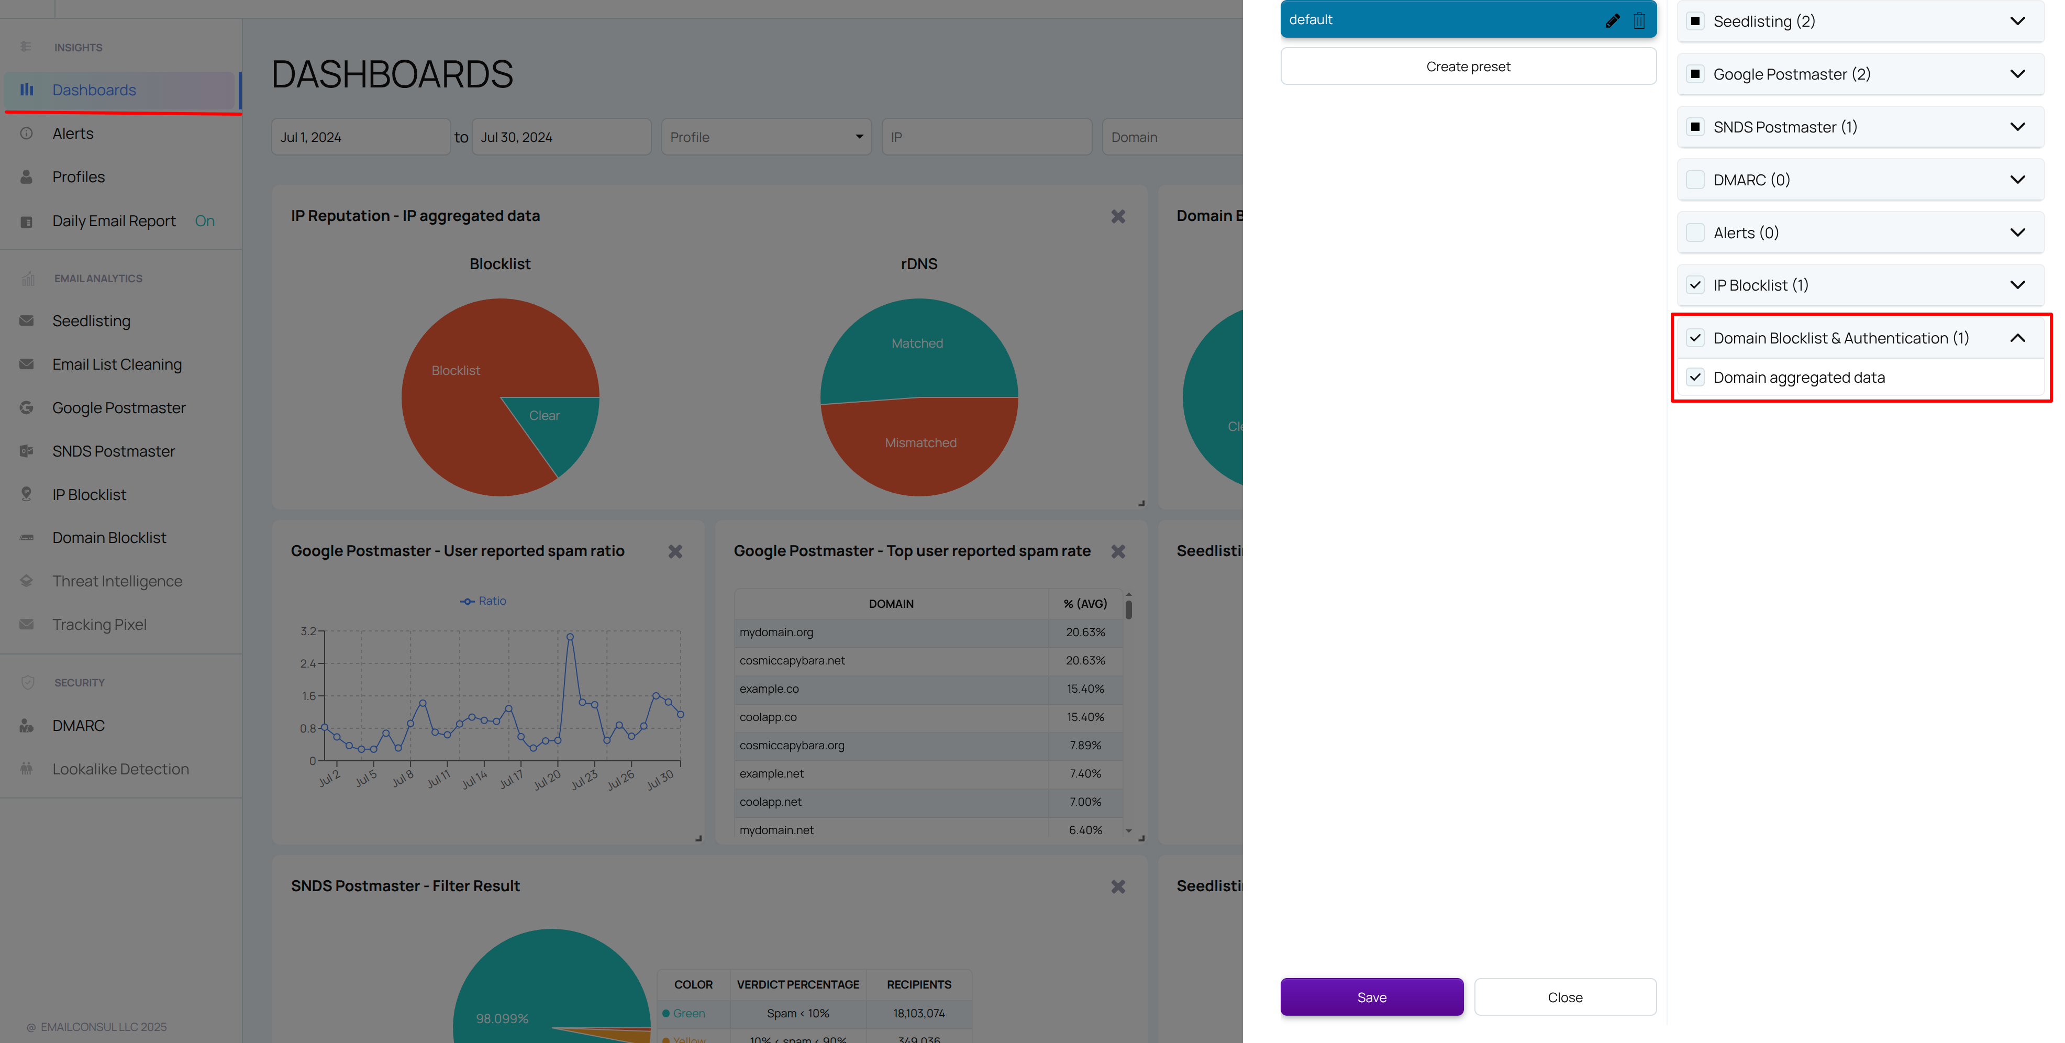Click the spam rate table scrollbar
Screen dimensions: 2065x1043
pos(1129,609)
